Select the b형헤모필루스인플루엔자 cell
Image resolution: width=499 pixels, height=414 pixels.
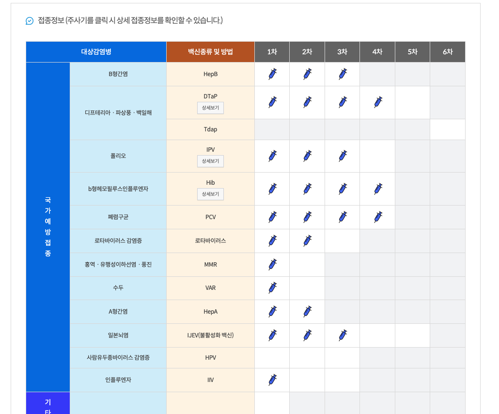pos(118,189)
